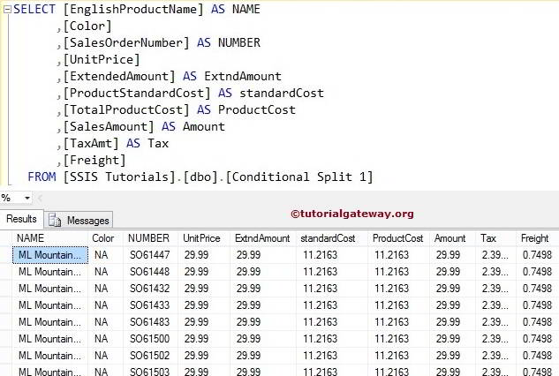Select the first row's row selector
The width and height of the screenshot is (559, 376).
tap(6, 254)
